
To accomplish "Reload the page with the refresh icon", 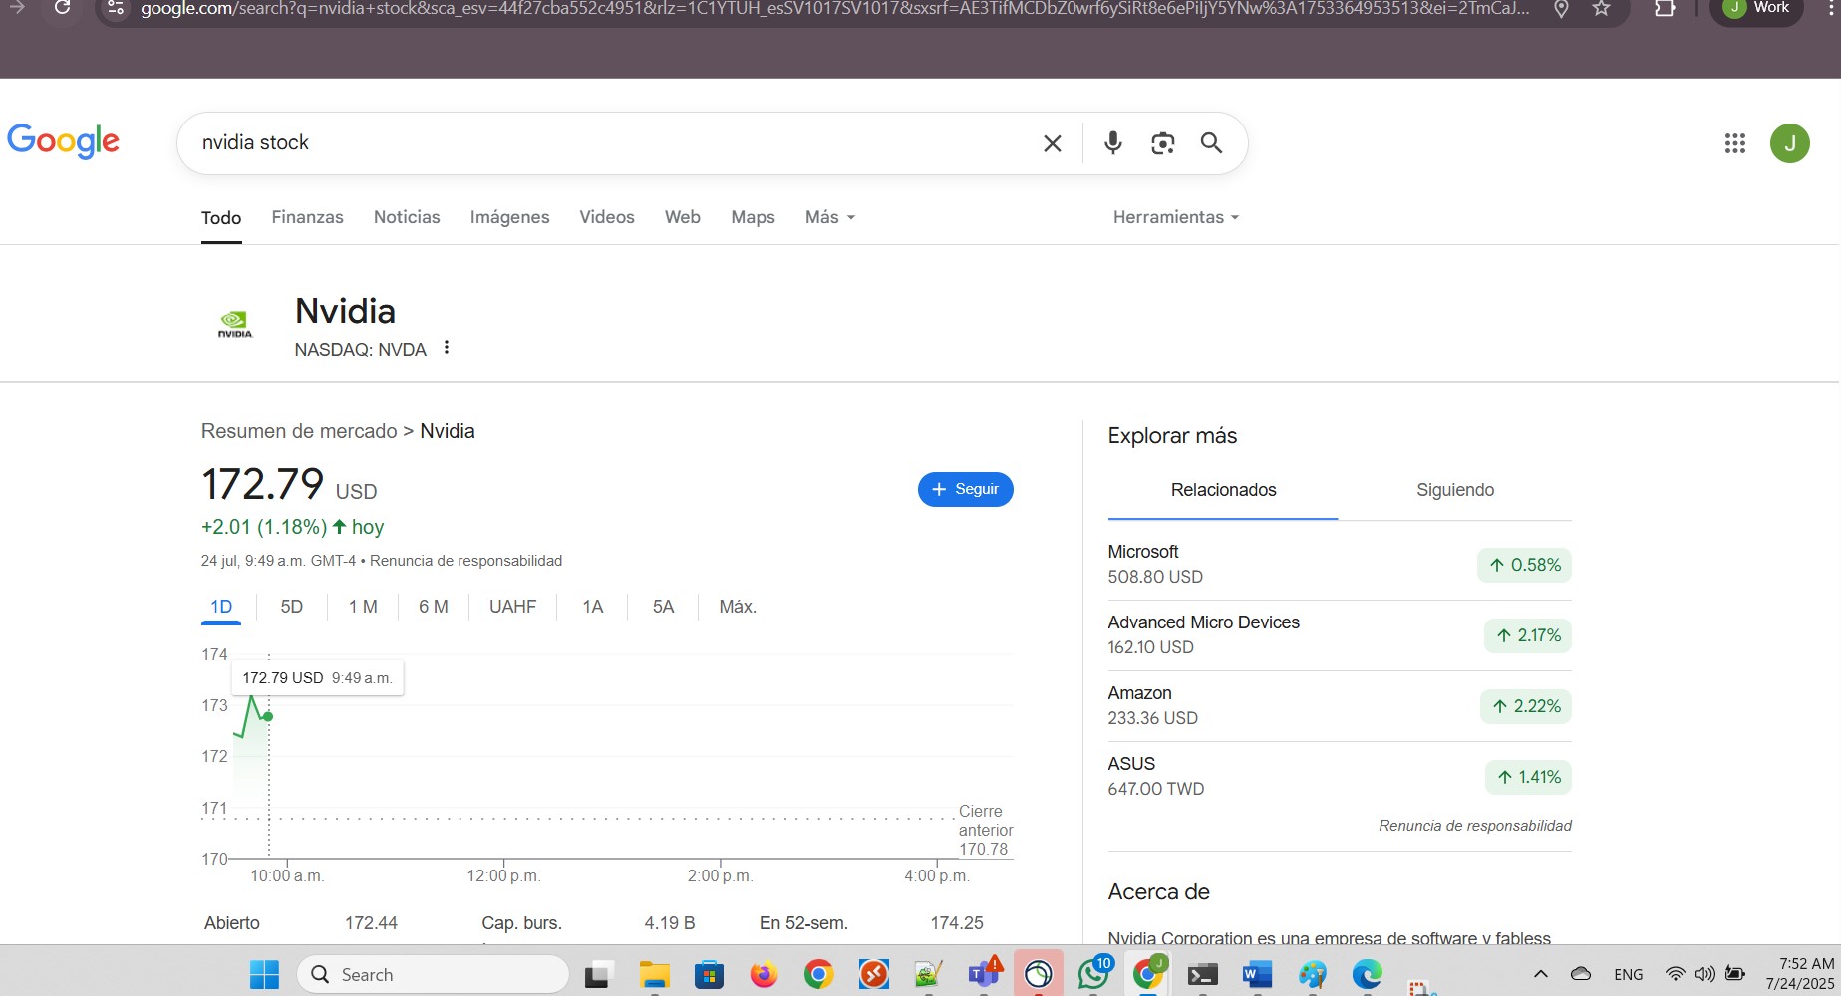I will [62, 8].
